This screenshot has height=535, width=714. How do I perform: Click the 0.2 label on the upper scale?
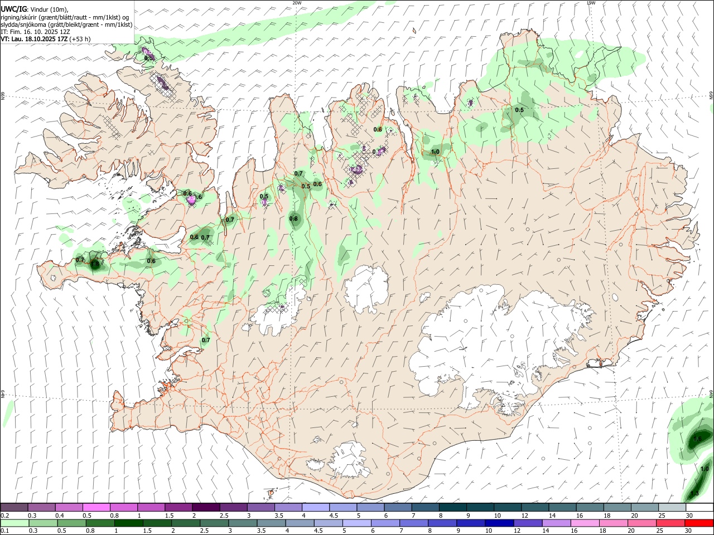pos(4,515)
